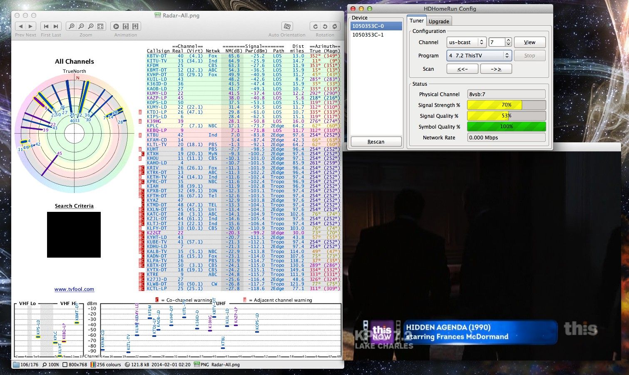Zoom in with the plus magnifier
This screenshot has width=629, height=375.
tap(72, 26)
